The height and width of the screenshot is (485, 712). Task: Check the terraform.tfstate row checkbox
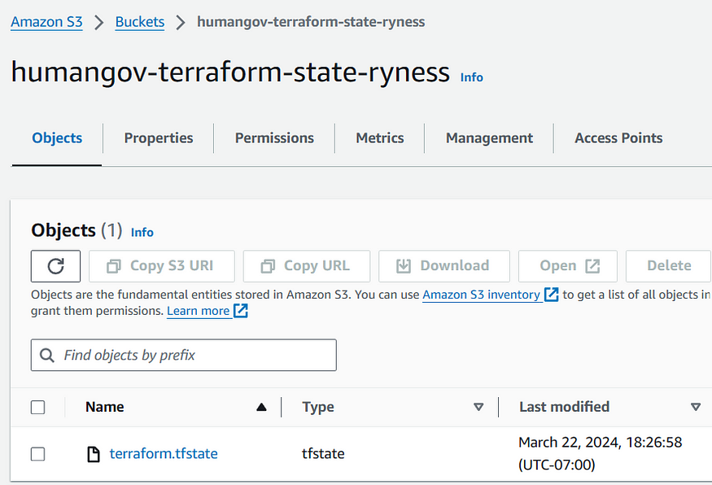[x=38, y=453]
